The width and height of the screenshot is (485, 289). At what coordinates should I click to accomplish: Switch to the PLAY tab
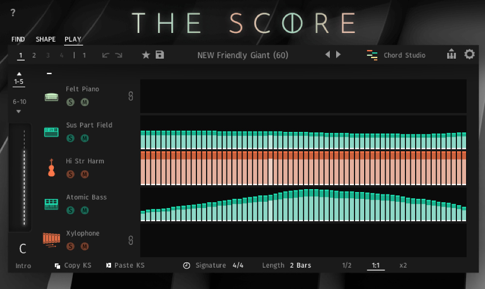73,40
